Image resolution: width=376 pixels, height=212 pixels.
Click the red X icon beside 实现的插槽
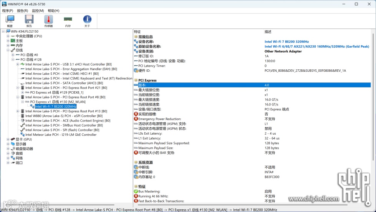coord(136,114)
